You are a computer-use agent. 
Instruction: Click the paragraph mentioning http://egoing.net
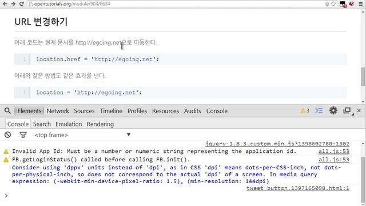pos(85,42)
